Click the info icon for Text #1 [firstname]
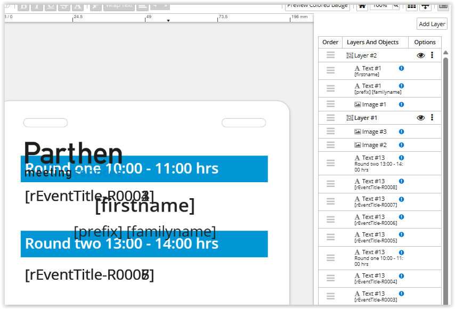Image resolution: width=455 pixels, height=309 pixels. 401,68
